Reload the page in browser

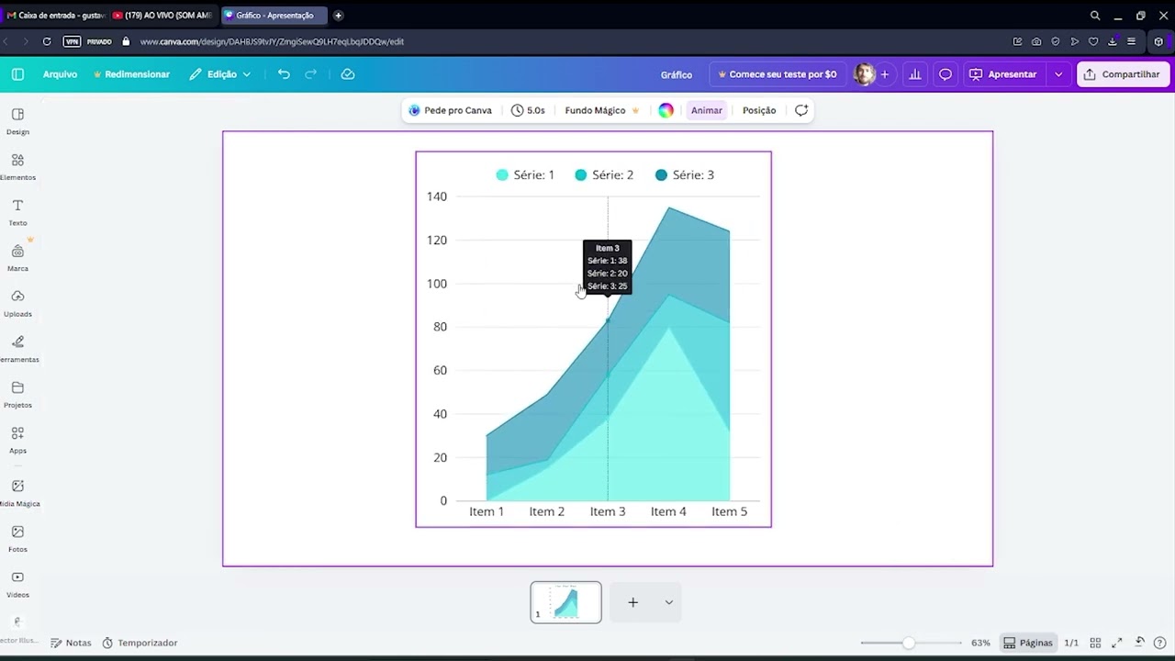pos(47,41)
